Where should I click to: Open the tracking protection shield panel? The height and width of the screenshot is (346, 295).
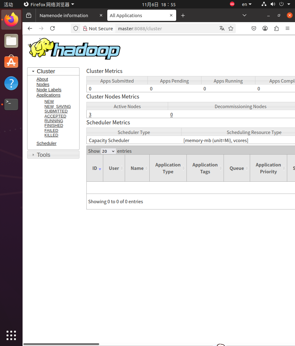(x=75, y=28)
